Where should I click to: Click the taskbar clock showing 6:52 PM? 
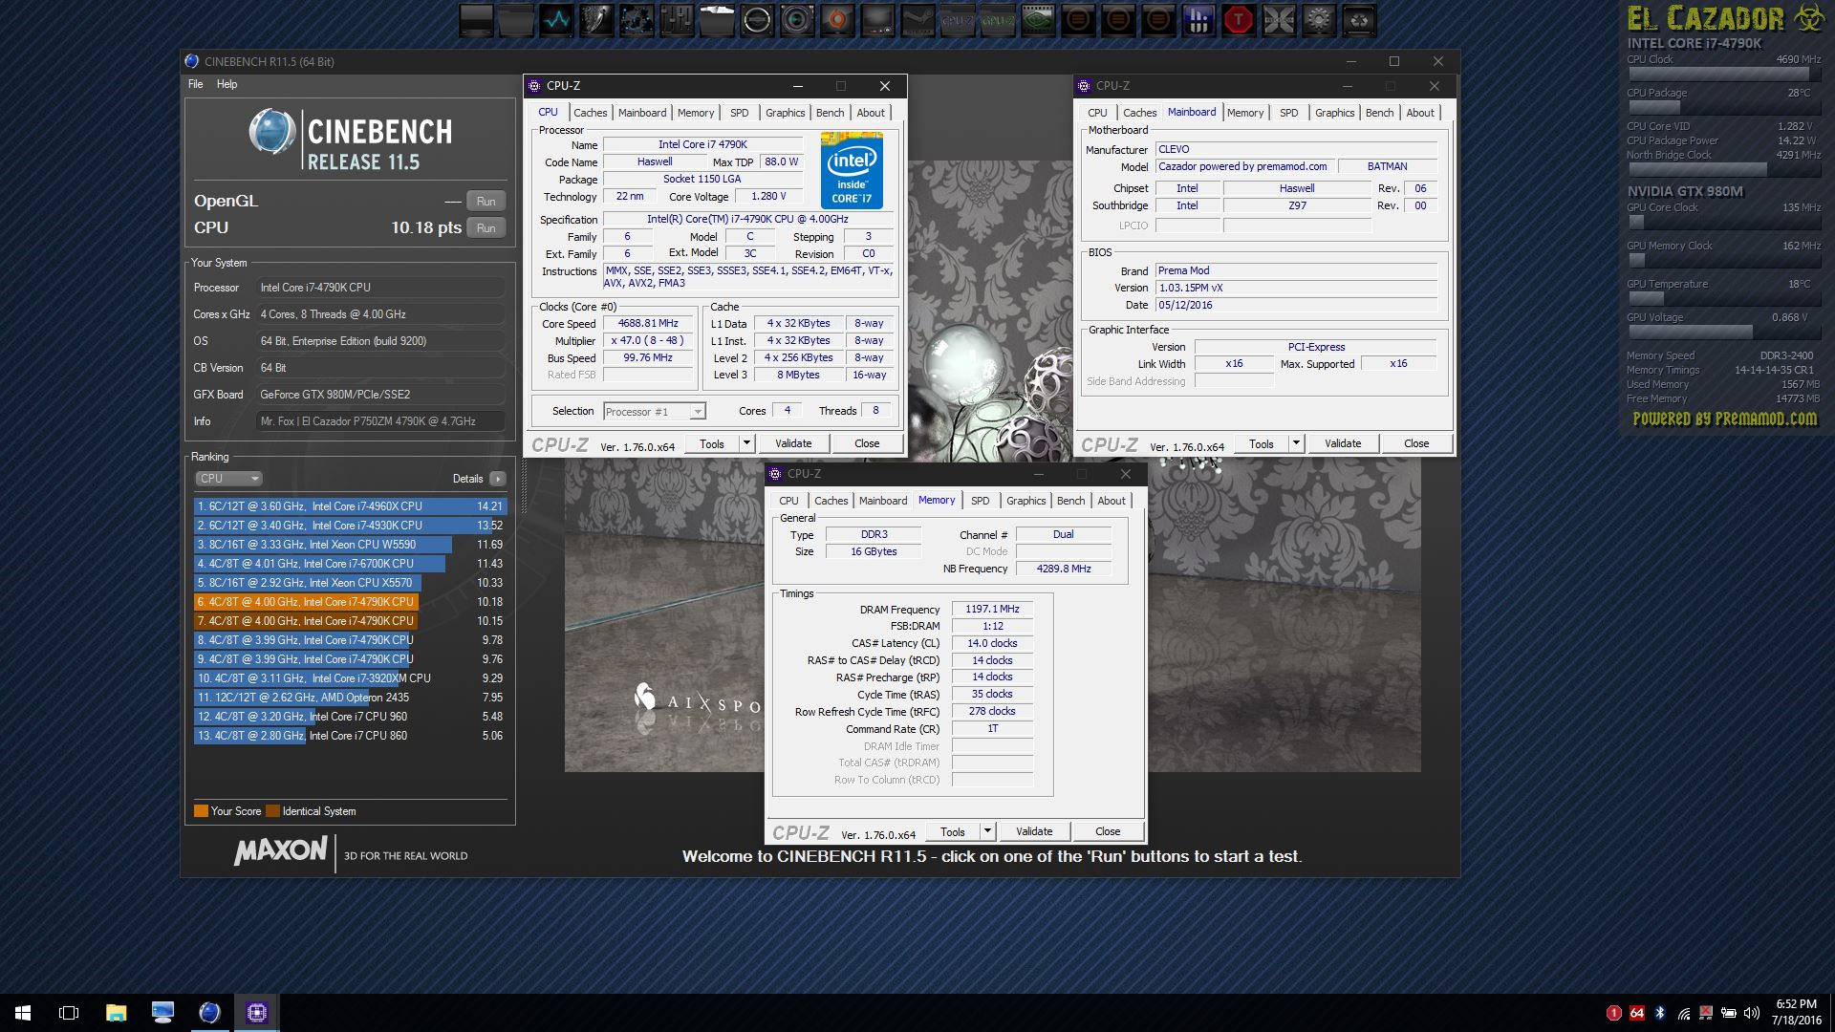[1796, 1013]
